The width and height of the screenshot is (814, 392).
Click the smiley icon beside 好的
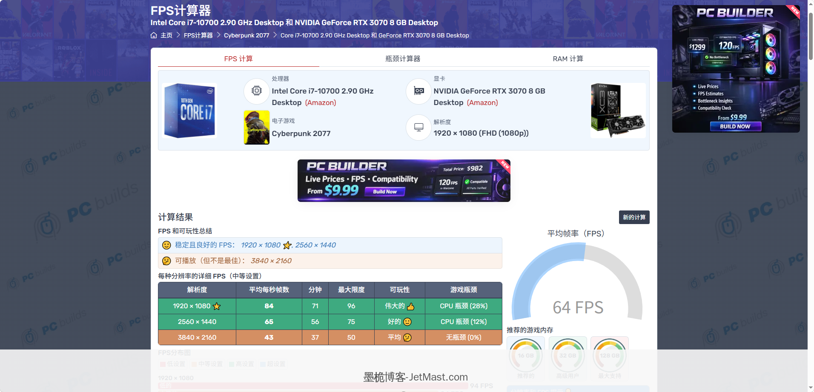[407, 322]
